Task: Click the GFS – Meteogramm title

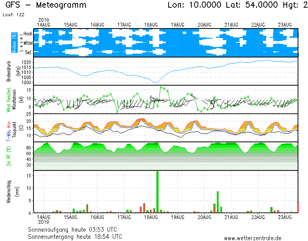Action: (46, 5)
